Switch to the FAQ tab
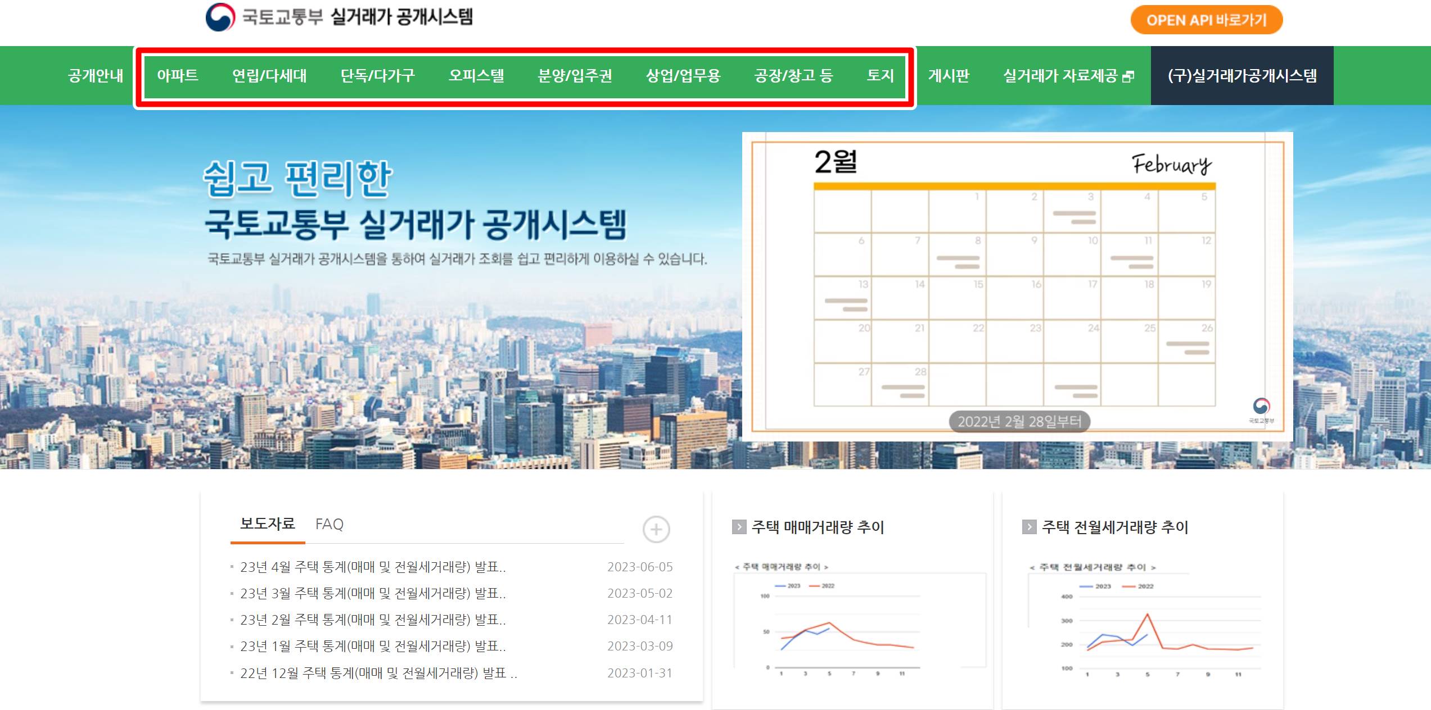Viewport: 1431px width, 710px height. (329, 524)
